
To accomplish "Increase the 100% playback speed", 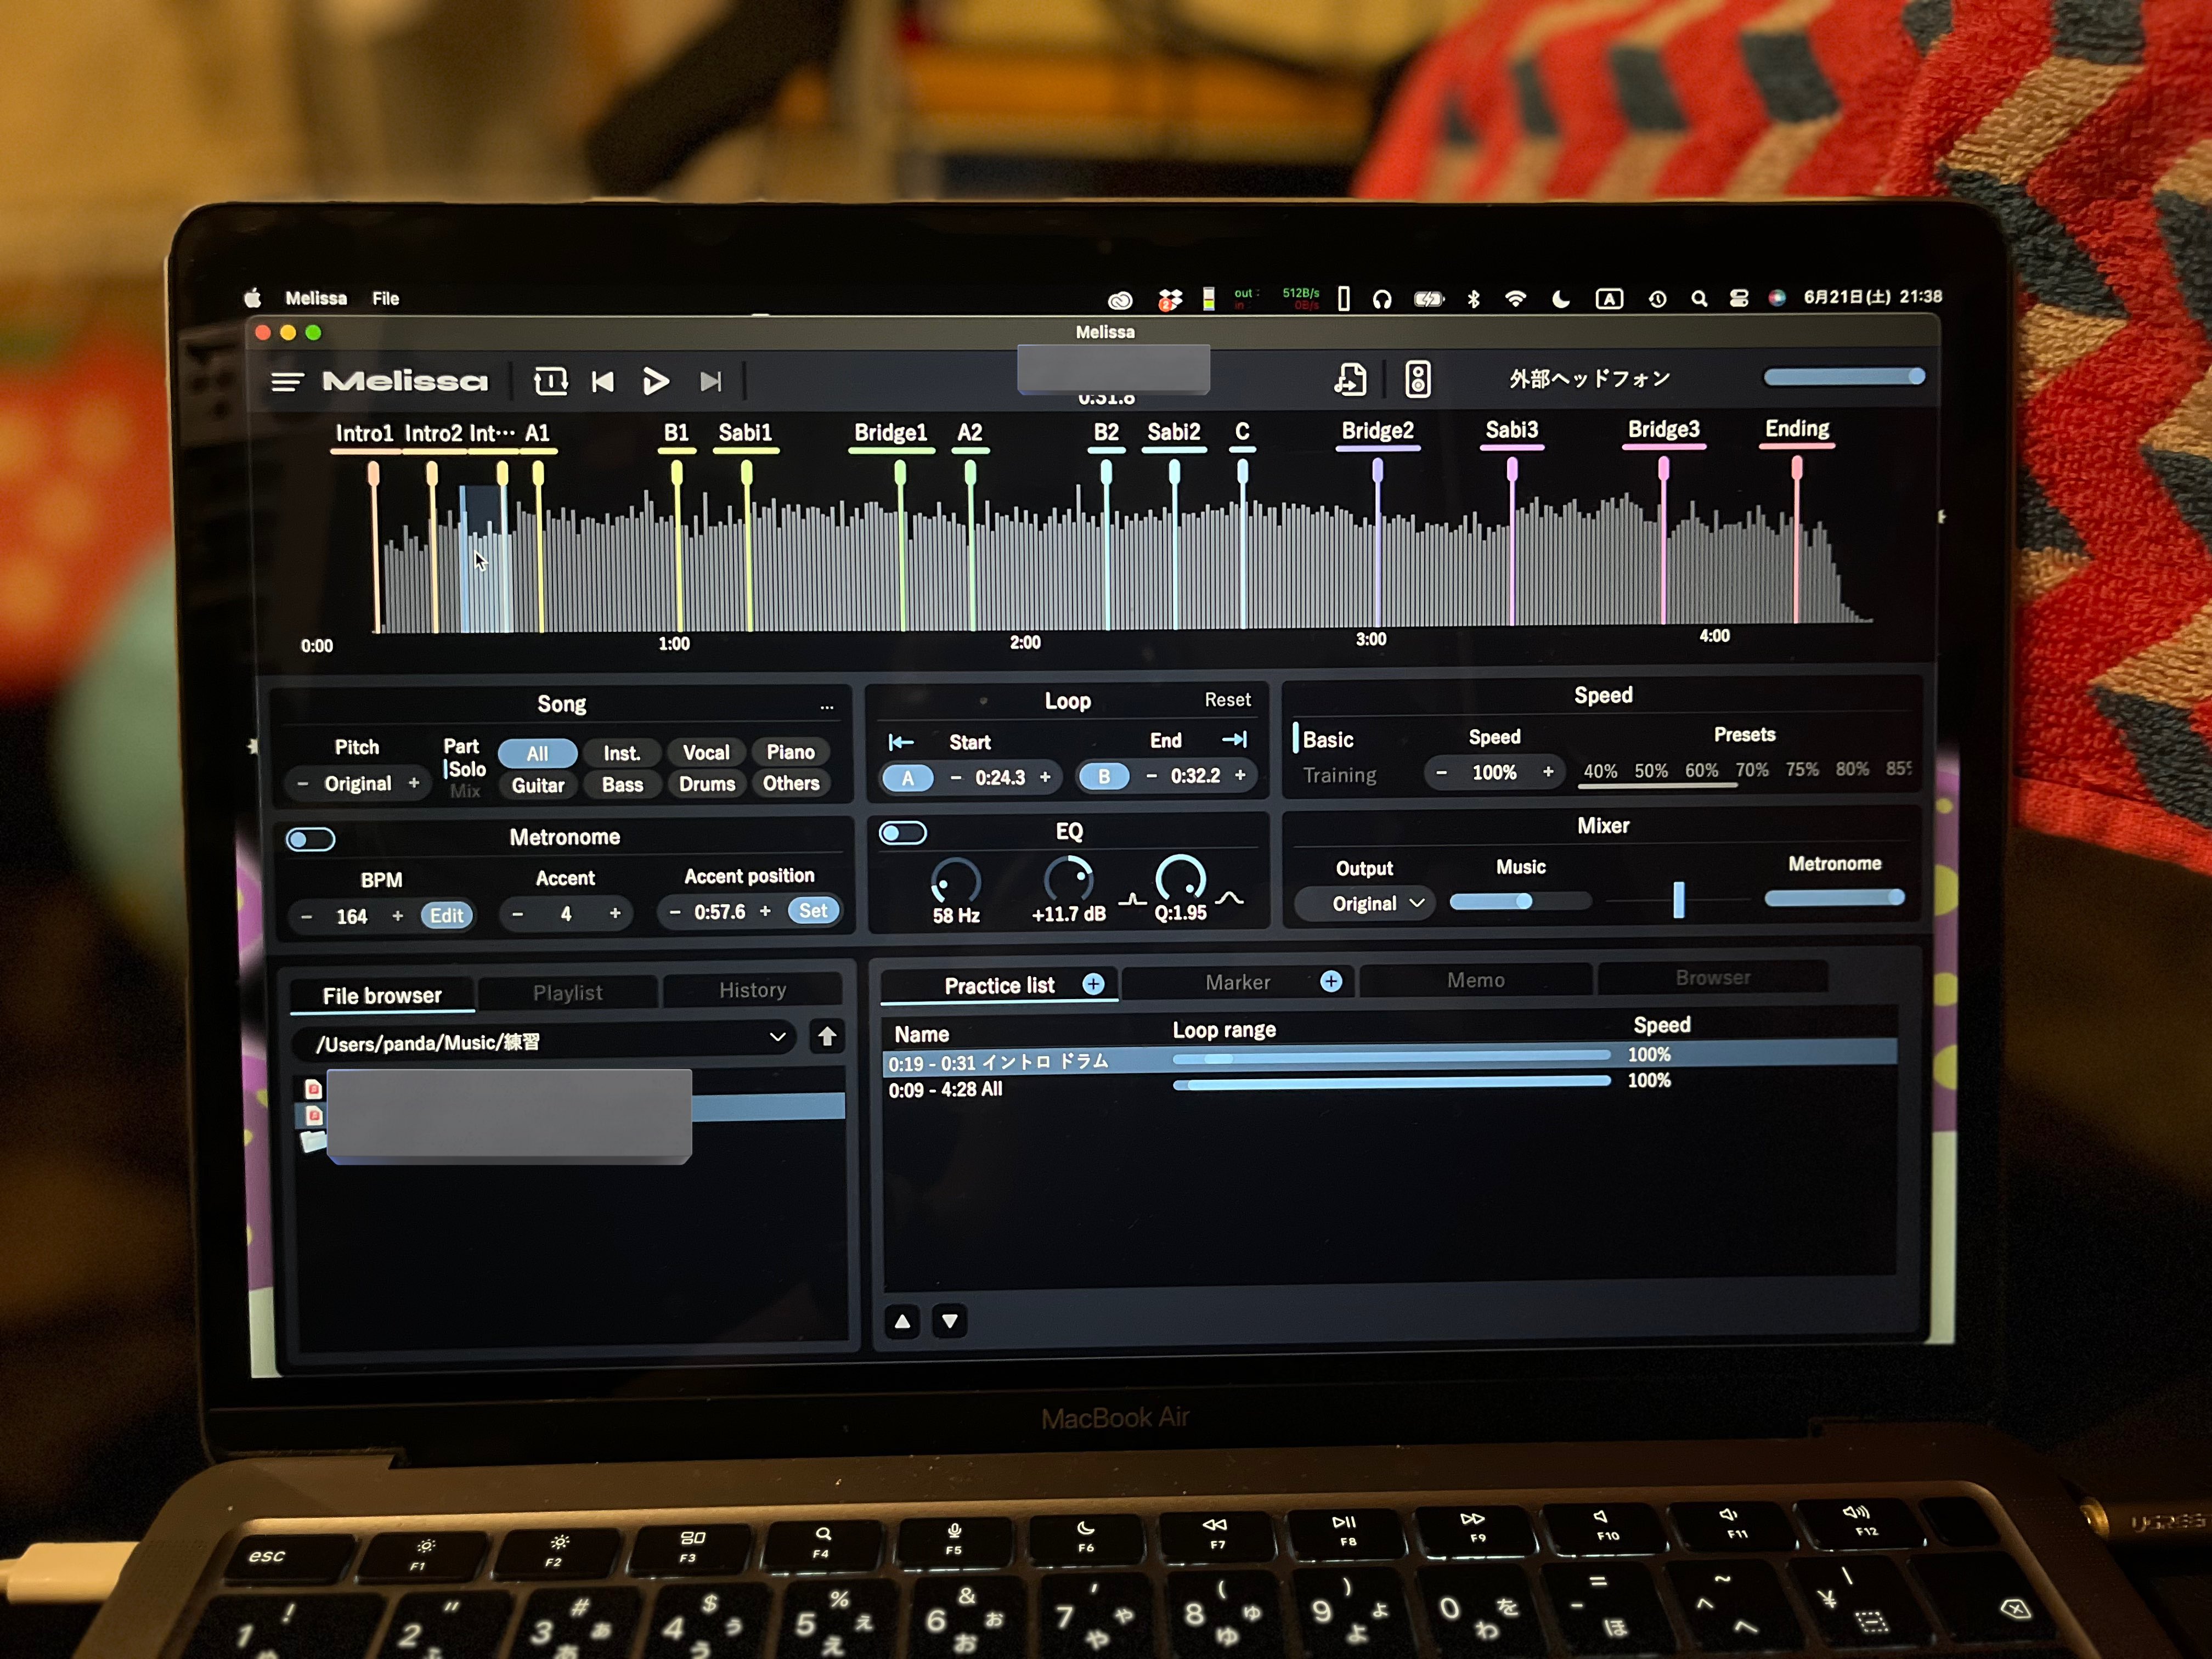I will (x=1548, y=772).
